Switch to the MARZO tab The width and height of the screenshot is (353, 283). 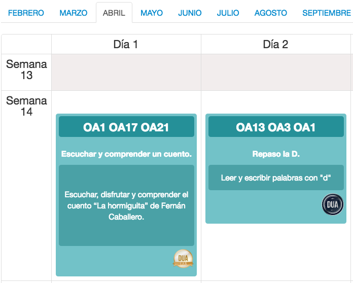coord(74,13)
